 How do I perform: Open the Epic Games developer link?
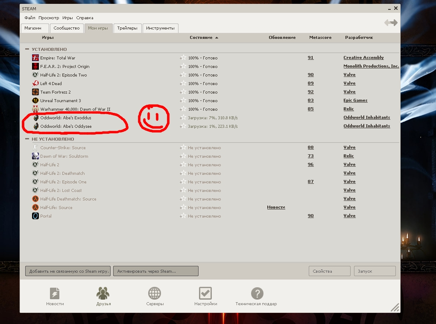pyautogui.click(x=355, y=100)
